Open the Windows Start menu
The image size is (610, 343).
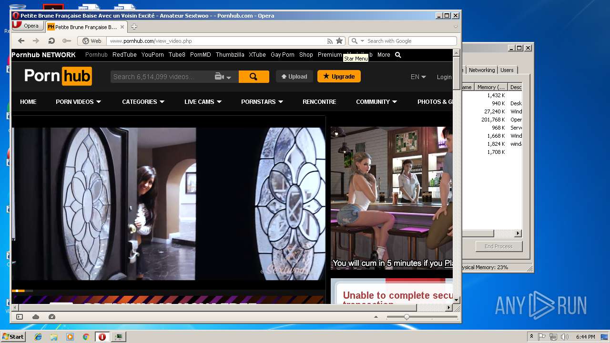[13, 337]
